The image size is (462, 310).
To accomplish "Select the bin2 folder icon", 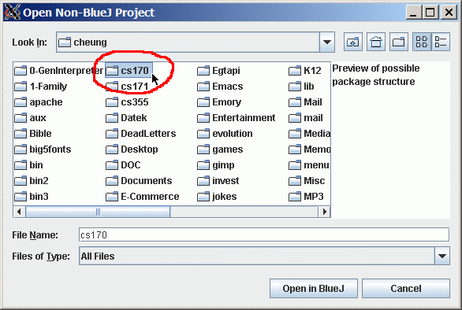I will coord(20,181).
